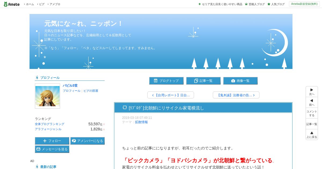The image size is (322, 169).
Task: Open ピグ in top navigation
Action: [42, 4]
